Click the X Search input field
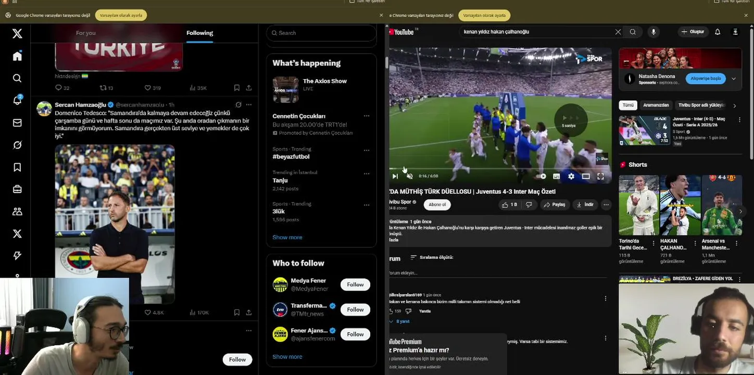This screenshot has width=754, height=375. tap(321, 33)
